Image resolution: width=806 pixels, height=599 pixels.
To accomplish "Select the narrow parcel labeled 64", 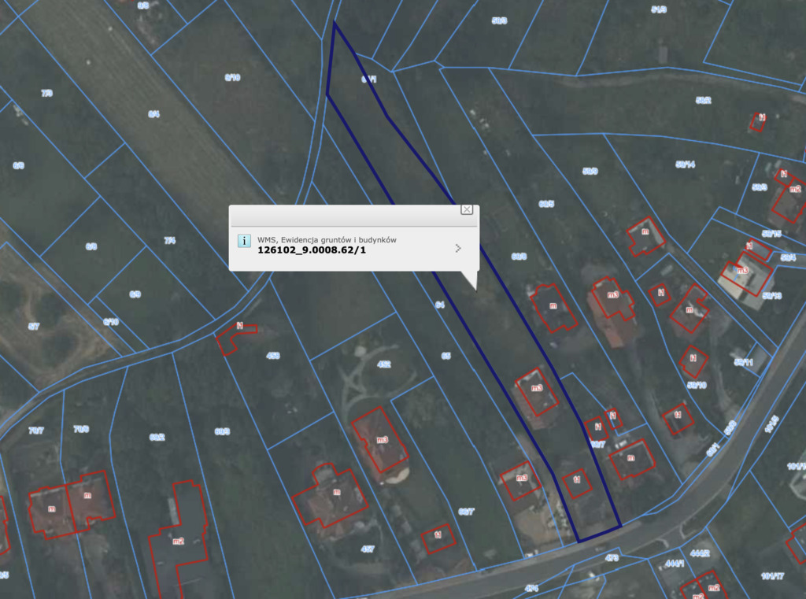I will 440,304.
